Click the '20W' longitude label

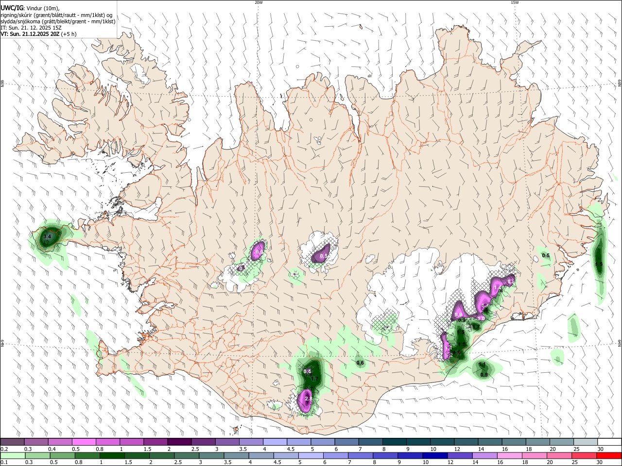click(259, 2)
